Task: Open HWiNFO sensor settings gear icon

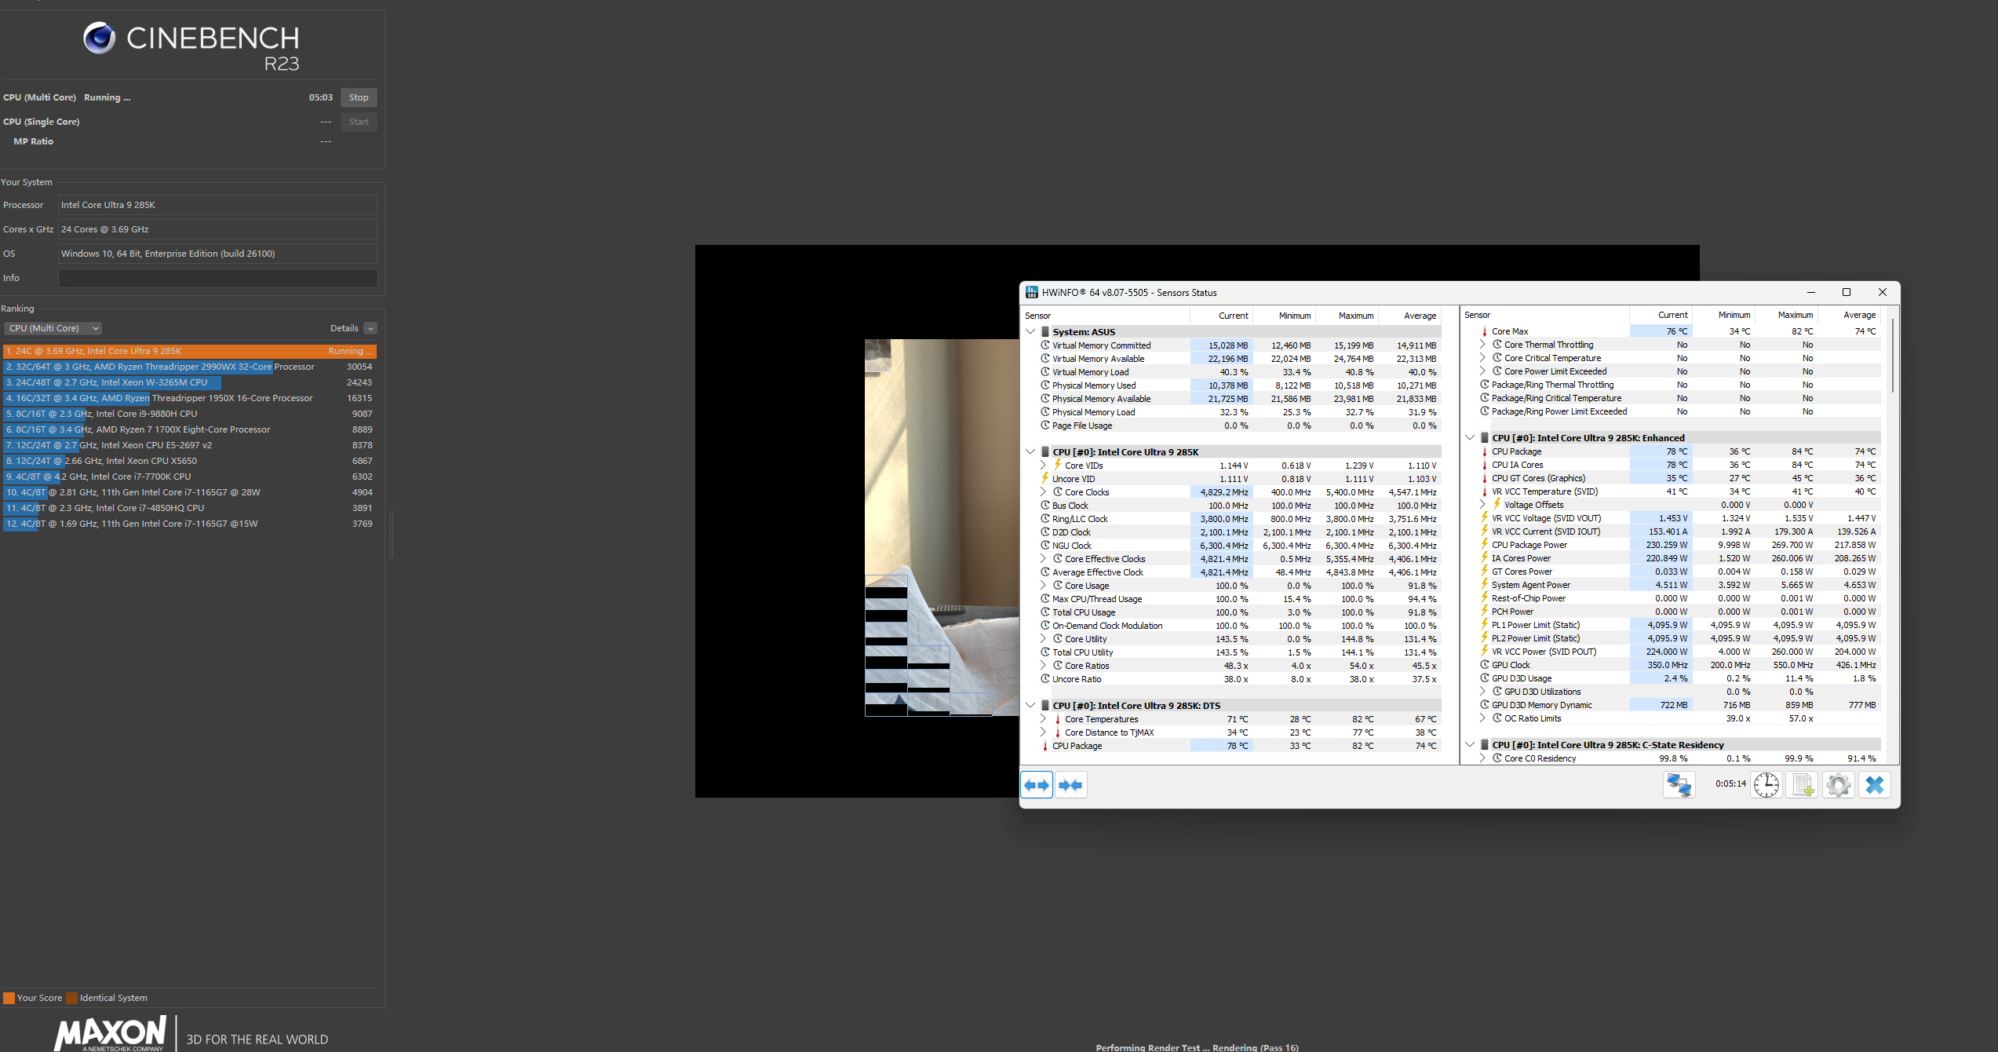Action: (x=1838, y=785)
